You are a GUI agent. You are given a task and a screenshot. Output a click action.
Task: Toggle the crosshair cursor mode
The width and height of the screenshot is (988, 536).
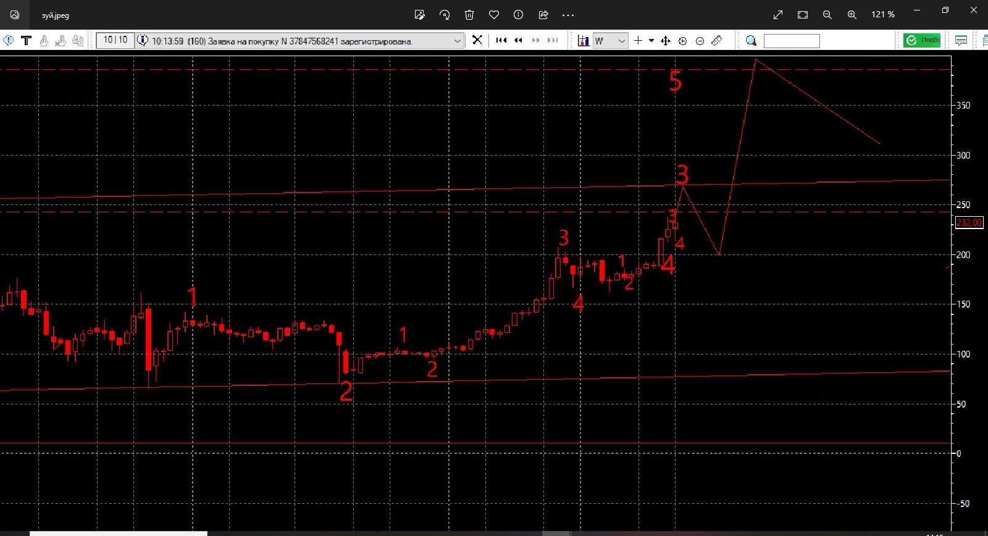[x=638, y=41]
